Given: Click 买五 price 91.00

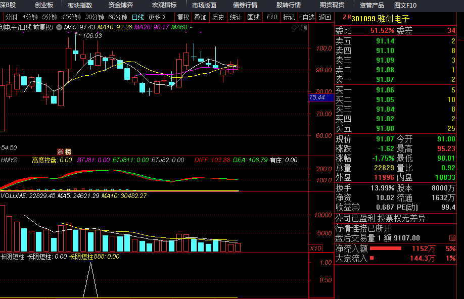Looking at the screenshot, I should click(x=385, y=128).
